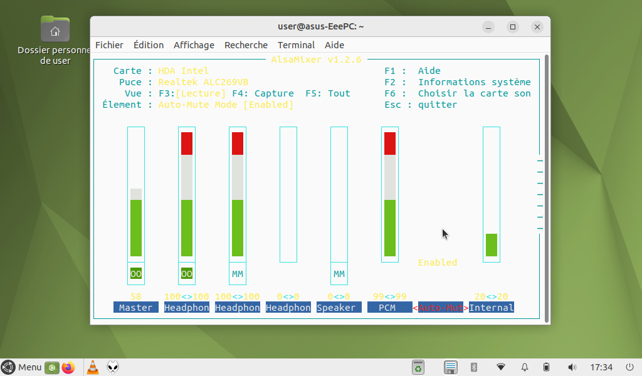Click the AlsaMixer v1.2.6 title text

[316, 60]
